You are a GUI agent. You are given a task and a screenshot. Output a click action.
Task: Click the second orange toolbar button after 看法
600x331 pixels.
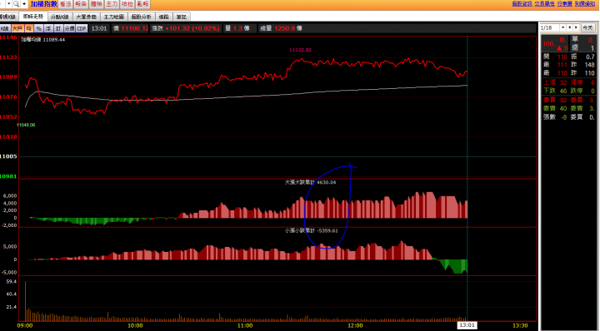click(x=81, y=4)
